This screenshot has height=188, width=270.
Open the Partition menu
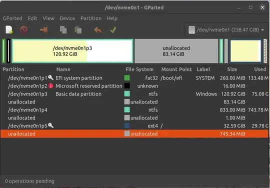pos(91,18)
